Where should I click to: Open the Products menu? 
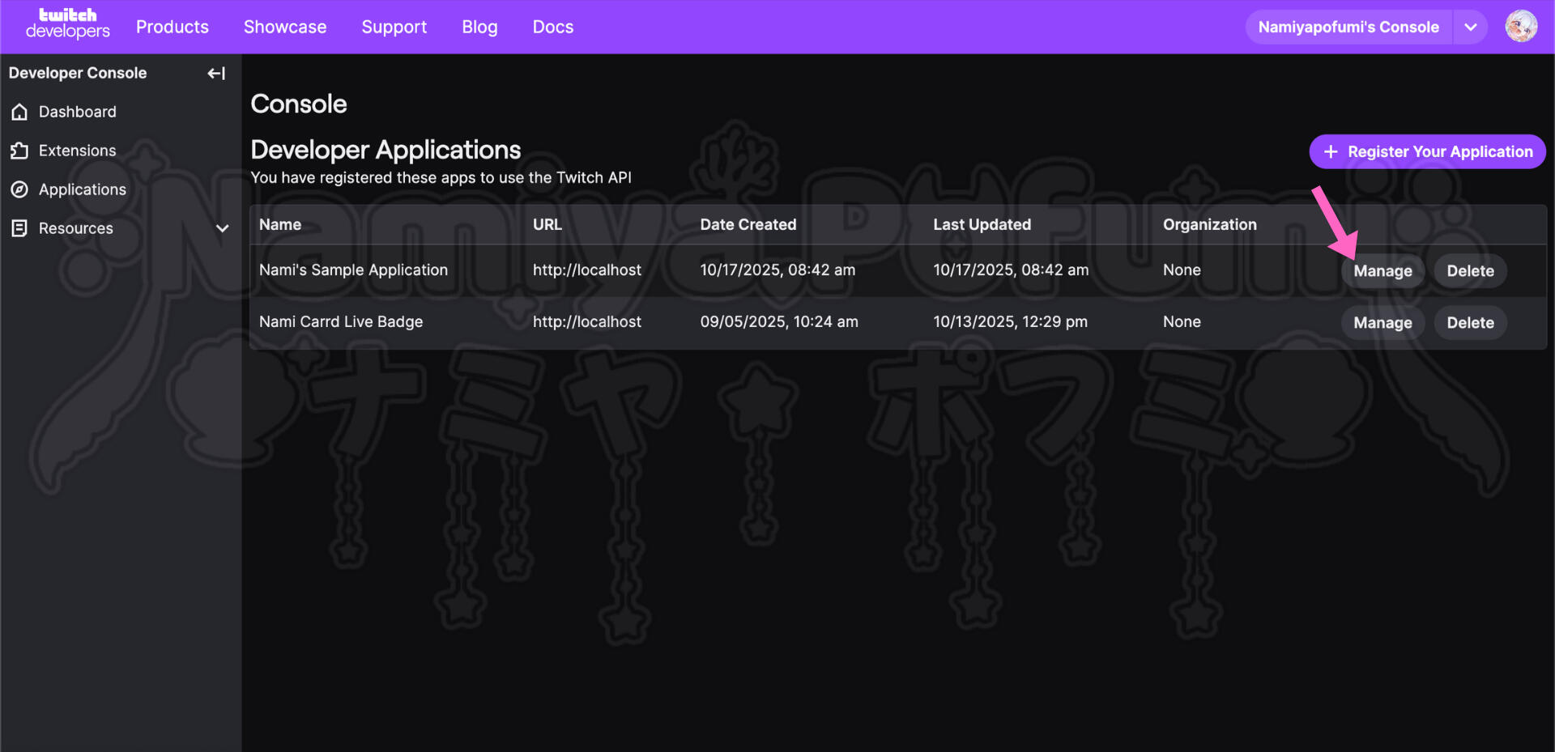pos(173,28)
